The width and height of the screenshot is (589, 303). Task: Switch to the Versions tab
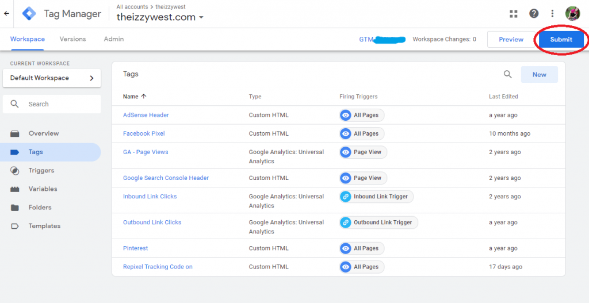[73, 39]
